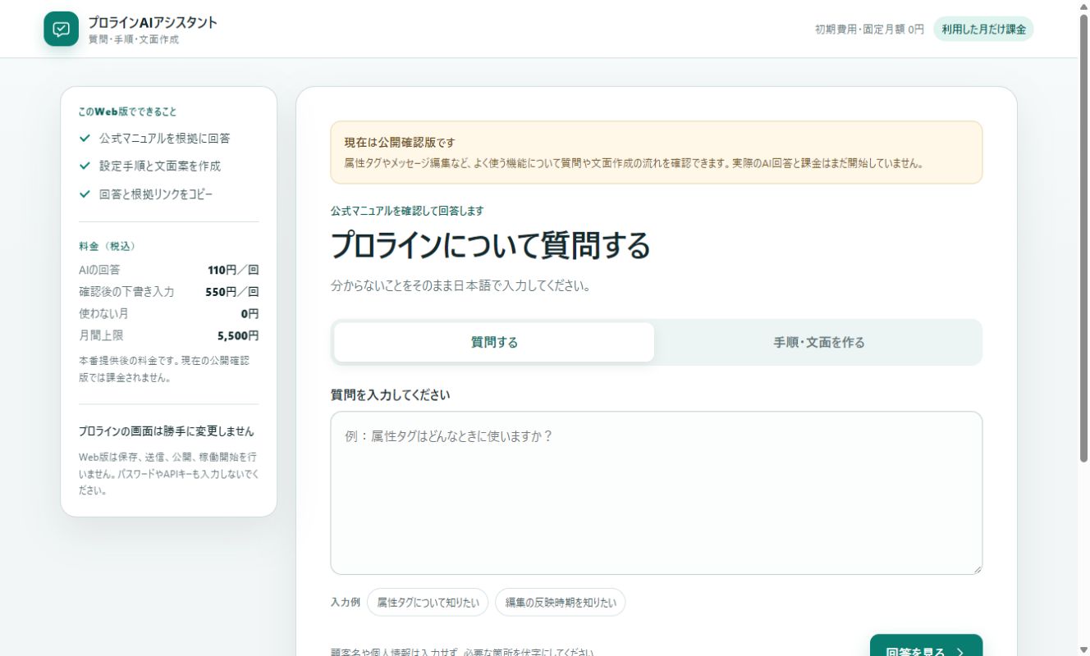The image size is (1090, 656).
Task: Click the 設定手順と文面案を作成 text
Action: point(160,166)
